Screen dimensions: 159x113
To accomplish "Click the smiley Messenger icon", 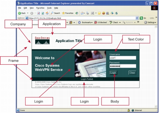I will point(103,13).
